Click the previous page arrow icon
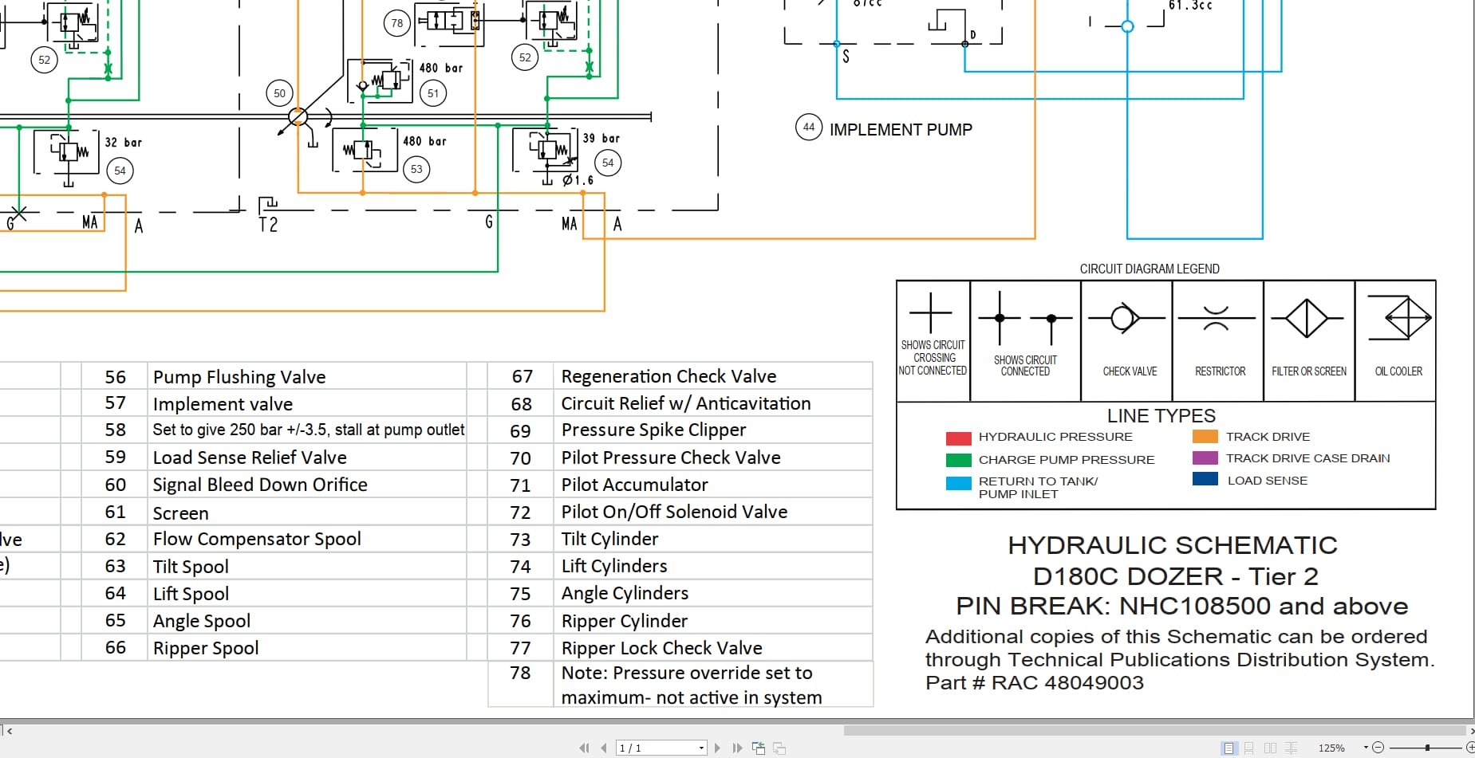 pos(604,748)
